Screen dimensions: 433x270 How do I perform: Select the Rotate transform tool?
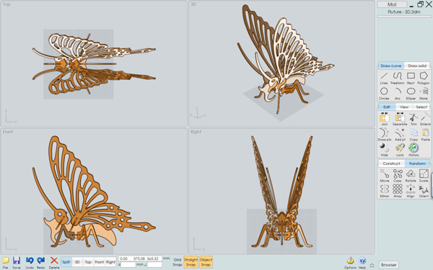(x=411, y=175)
